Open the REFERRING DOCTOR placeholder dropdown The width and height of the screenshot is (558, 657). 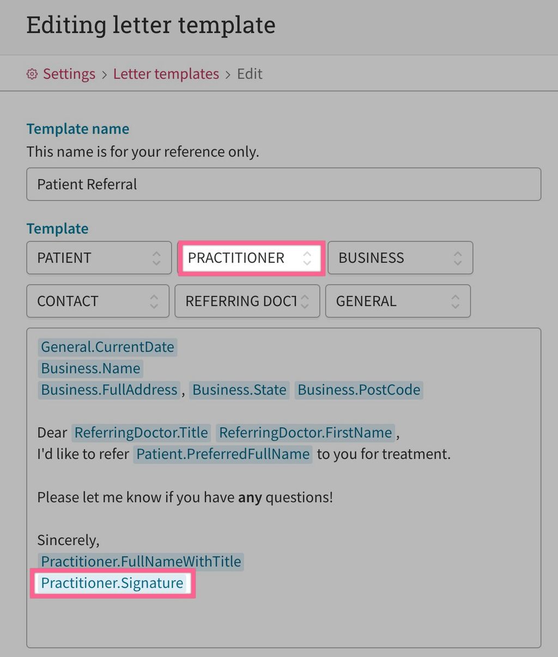point(247,301)
